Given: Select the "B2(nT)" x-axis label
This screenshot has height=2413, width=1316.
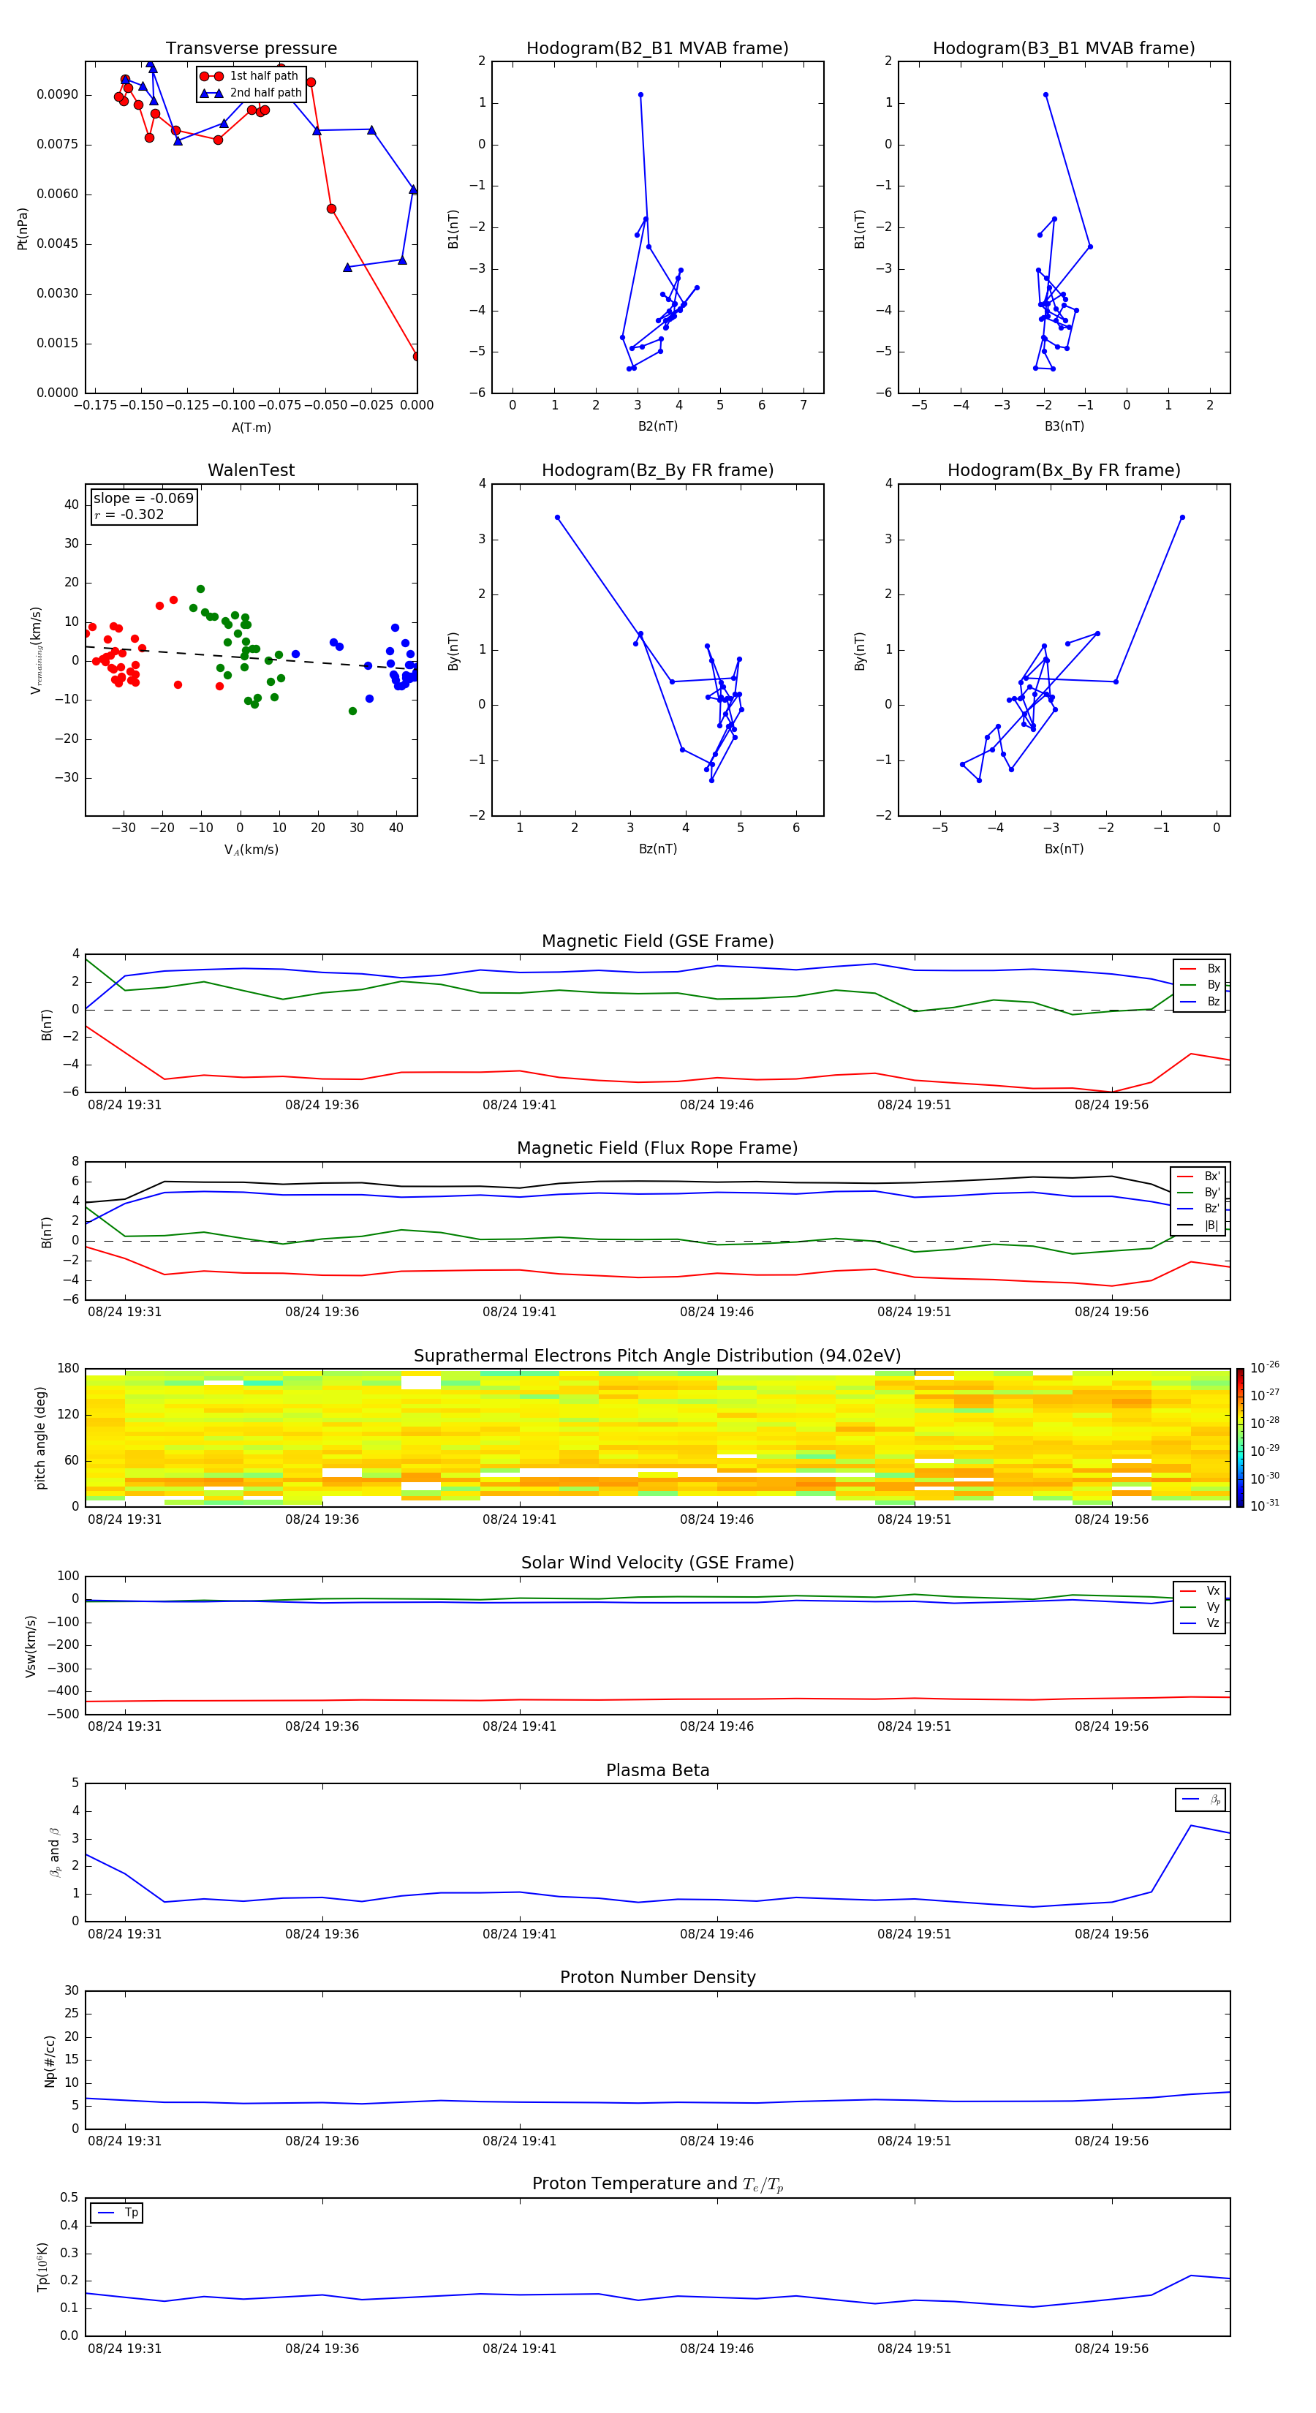Looking at the screenshot, I should click(x=657, y=426).
